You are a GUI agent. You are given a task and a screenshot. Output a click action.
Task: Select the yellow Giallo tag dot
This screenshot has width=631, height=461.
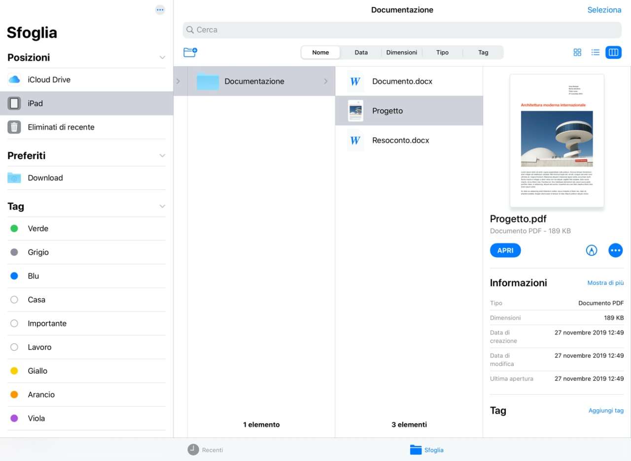(x=14, y=370)
